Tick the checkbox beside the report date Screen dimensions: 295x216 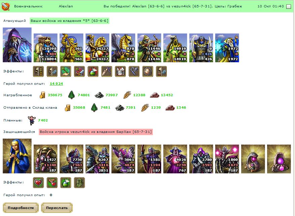click(288, 7)
